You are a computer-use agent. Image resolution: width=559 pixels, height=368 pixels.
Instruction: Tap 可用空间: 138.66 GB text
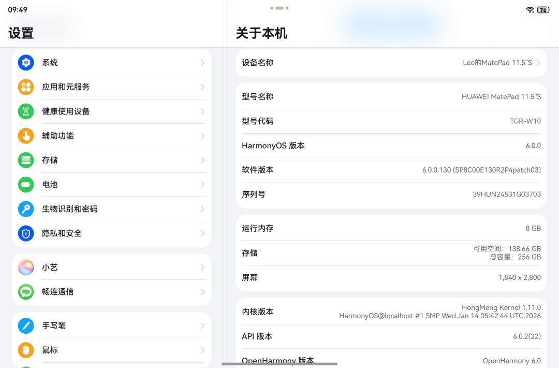tap(507, 248)
